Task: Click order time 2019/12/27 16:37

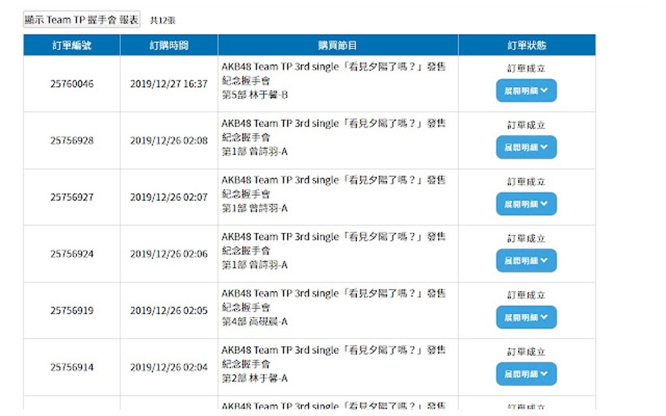Action: pos(169,83)
